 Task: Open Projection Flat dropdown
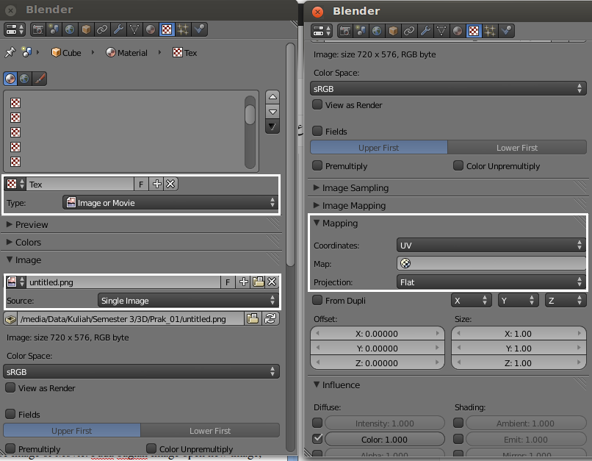[x=491, y=282]
